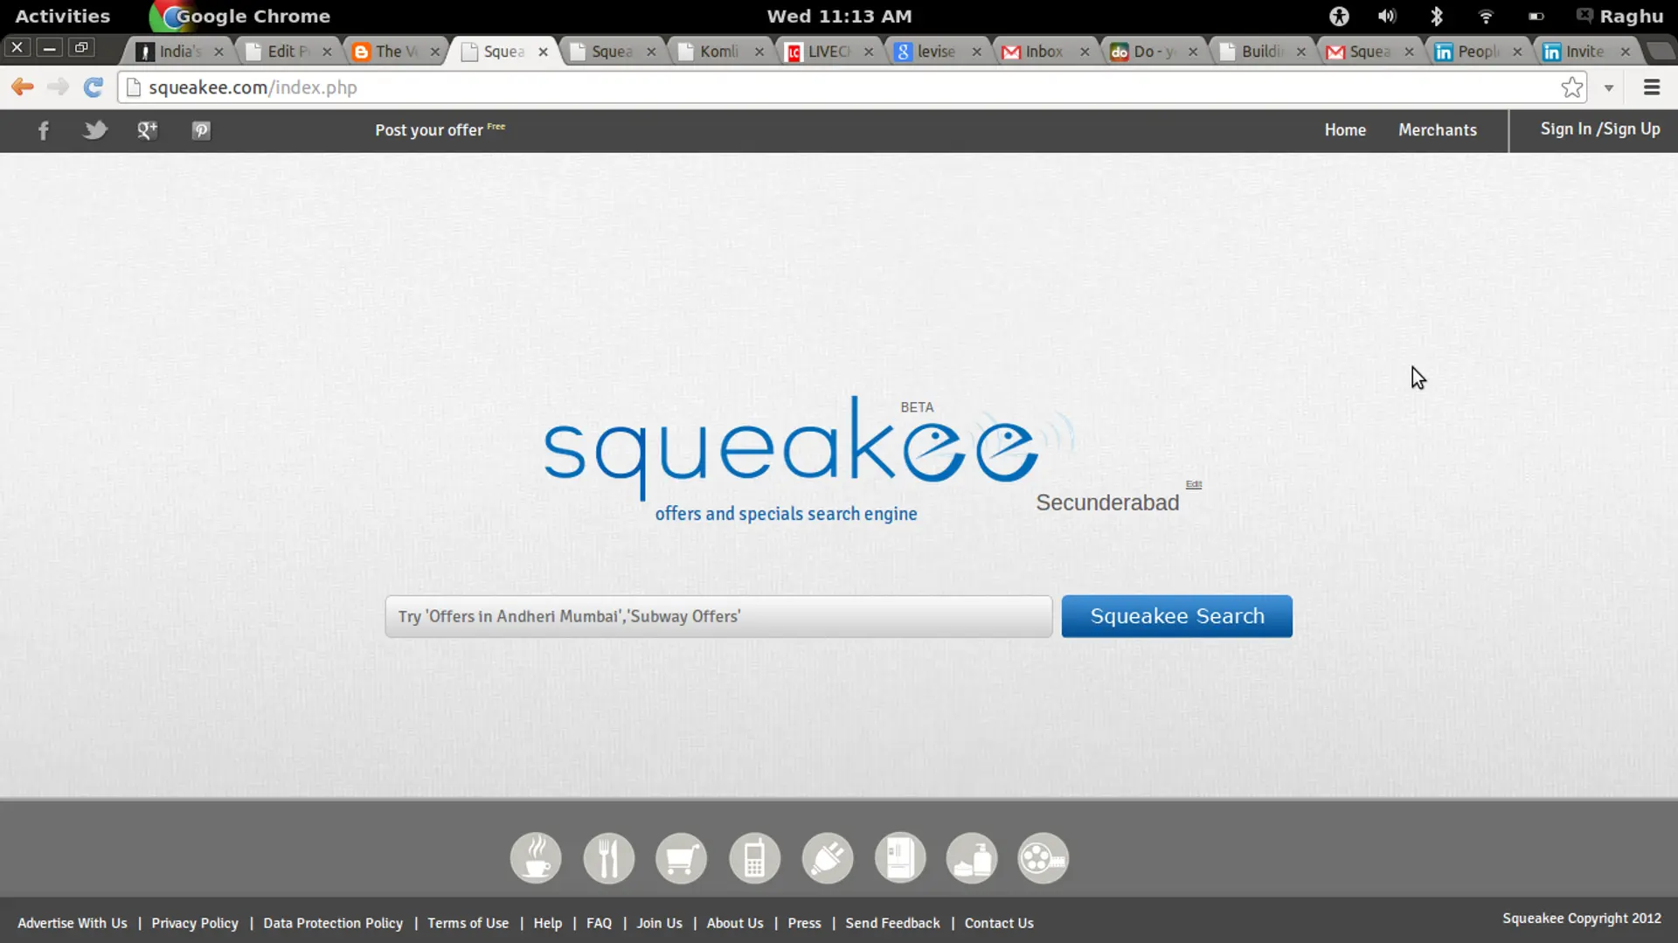Click the browser forward arrow
Image resolution: width=1678 pixels, height=943 pixels.
(x=58, y=87)
